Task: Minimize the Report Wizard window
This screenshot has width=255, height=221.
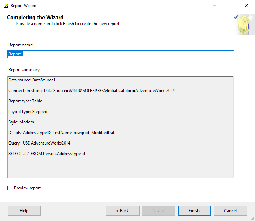Action: click(214, 6)
